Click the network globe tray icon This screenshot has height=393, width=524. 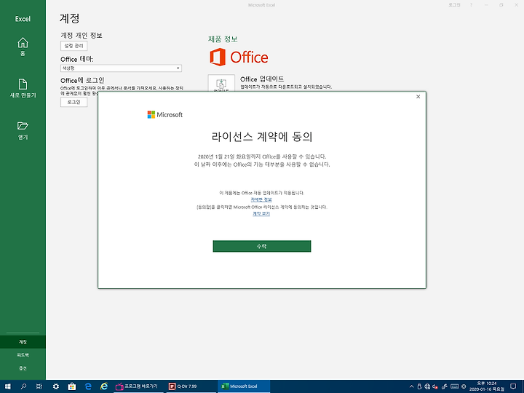427,386
